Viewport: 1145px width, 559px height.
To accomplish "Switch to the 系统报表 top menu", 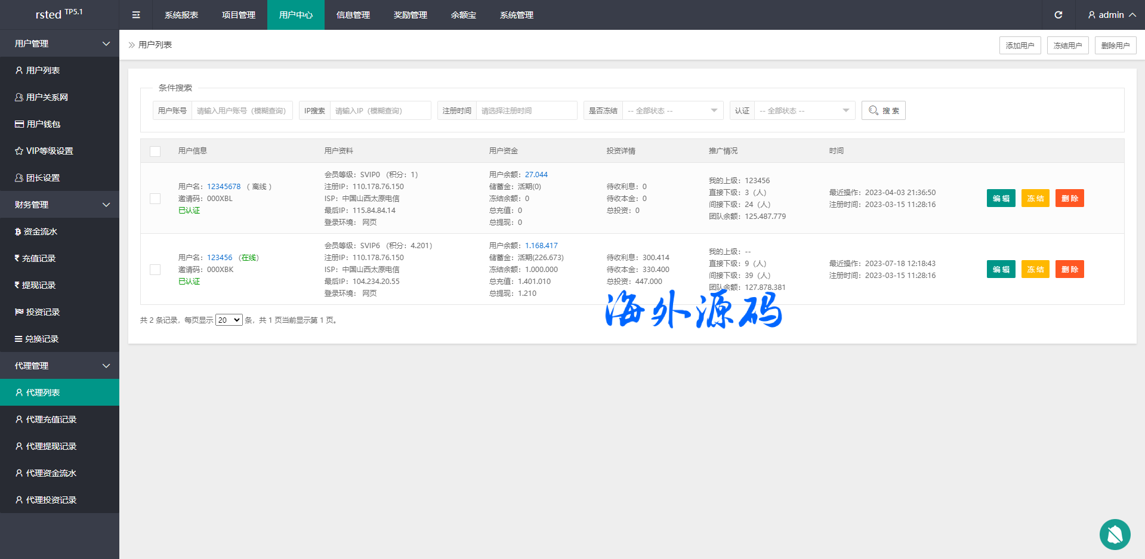I will 181,15.
